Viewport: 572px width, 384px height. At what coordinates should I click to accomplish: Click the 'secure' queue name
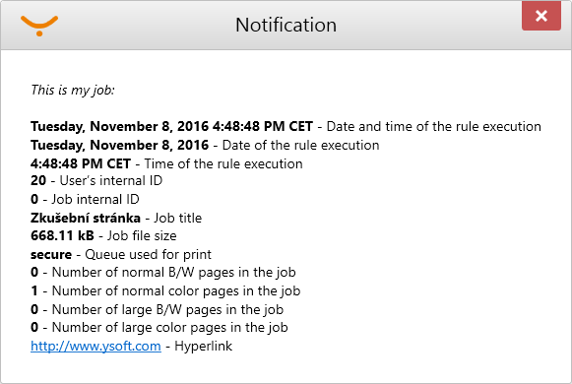coord(51,255)
